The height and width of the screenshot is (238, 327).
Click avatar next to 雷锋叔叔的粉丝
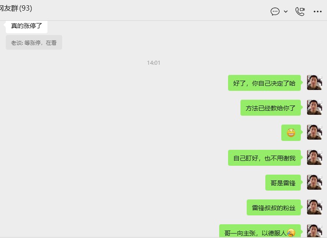pos(314,207)
